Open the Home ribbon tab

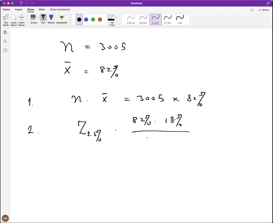[6, 9]
